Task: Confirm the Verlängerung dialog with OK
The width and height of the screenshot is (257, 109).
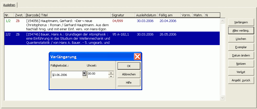Action: coord(129,66)
